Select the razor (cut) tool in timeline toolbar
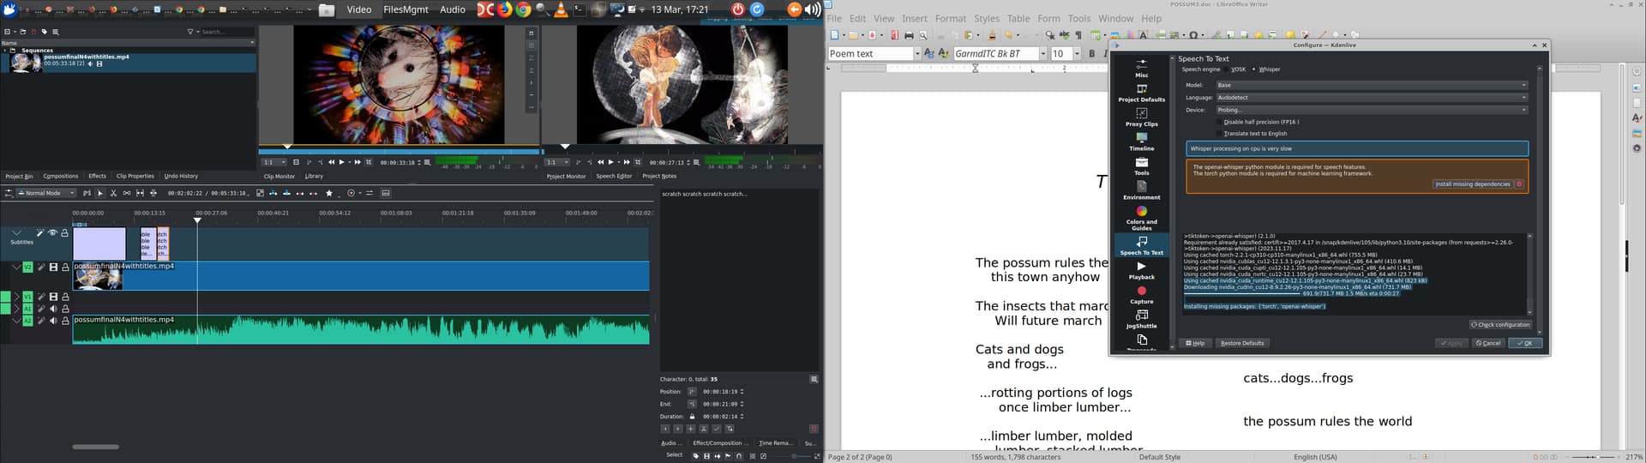 [113, 193]
